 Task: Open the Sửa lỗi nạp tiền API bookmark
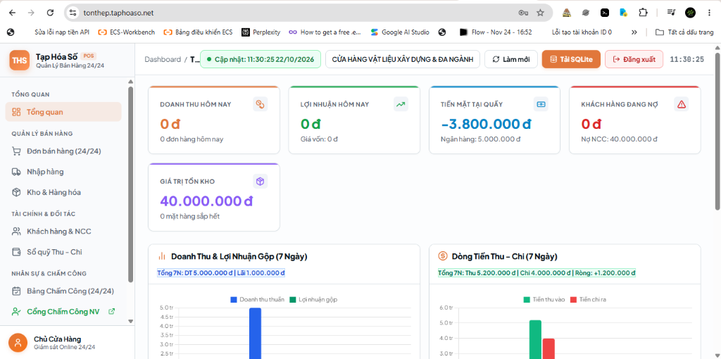pyautogui.click(x=62, y=32)
